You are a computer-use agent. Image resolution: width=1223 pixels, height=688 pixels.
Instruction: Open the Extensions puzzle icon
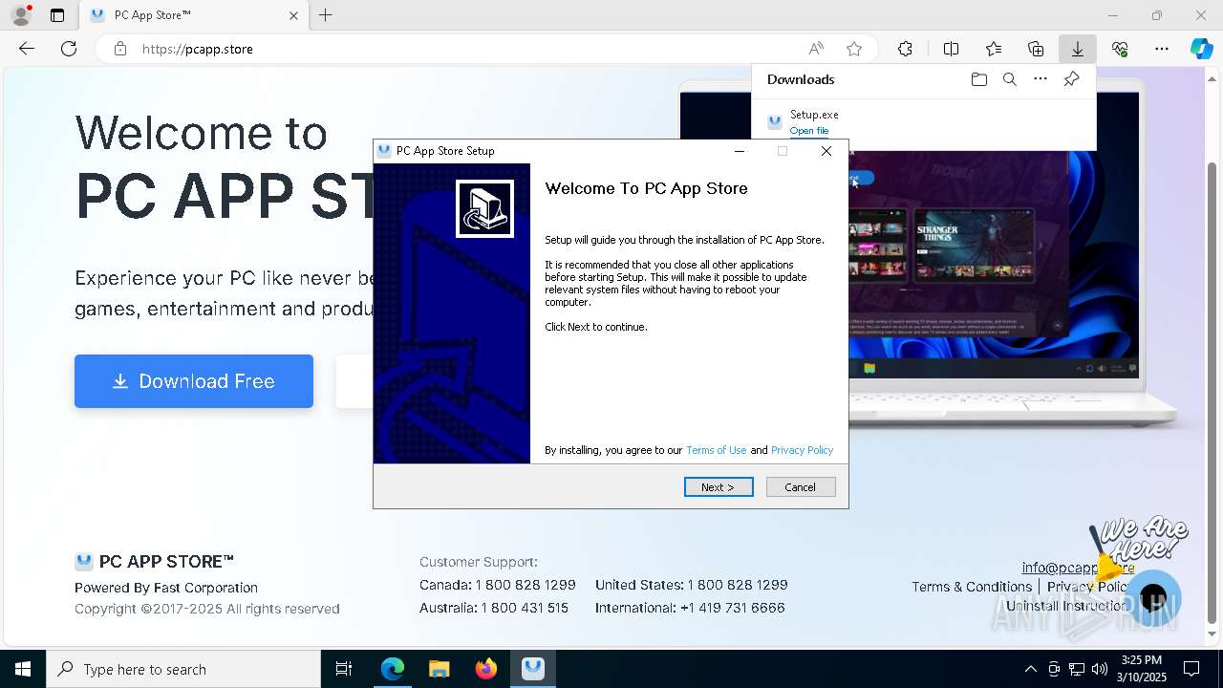click(905, 49)
